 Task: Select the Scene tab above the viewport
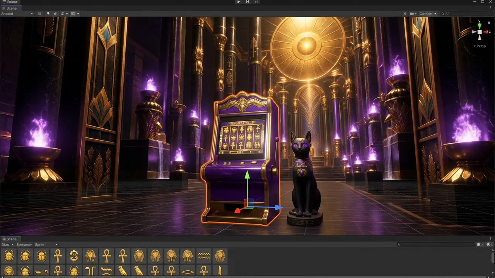pyautogui.click(x=12, y=8)
